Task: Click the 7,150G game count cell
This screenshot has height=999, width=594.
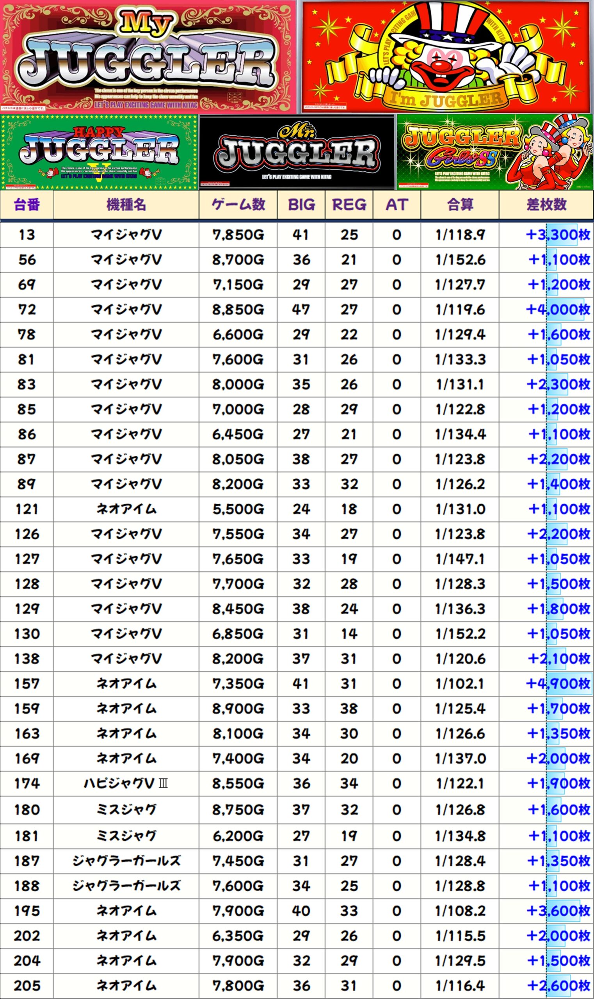Action: (x=238, y=285)
